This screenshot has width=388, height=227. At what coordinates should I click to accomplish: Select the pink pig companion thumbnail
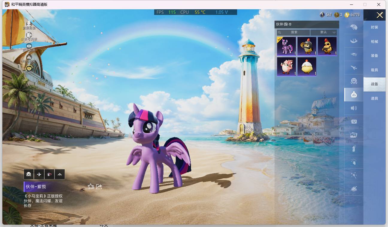(287, 66)
